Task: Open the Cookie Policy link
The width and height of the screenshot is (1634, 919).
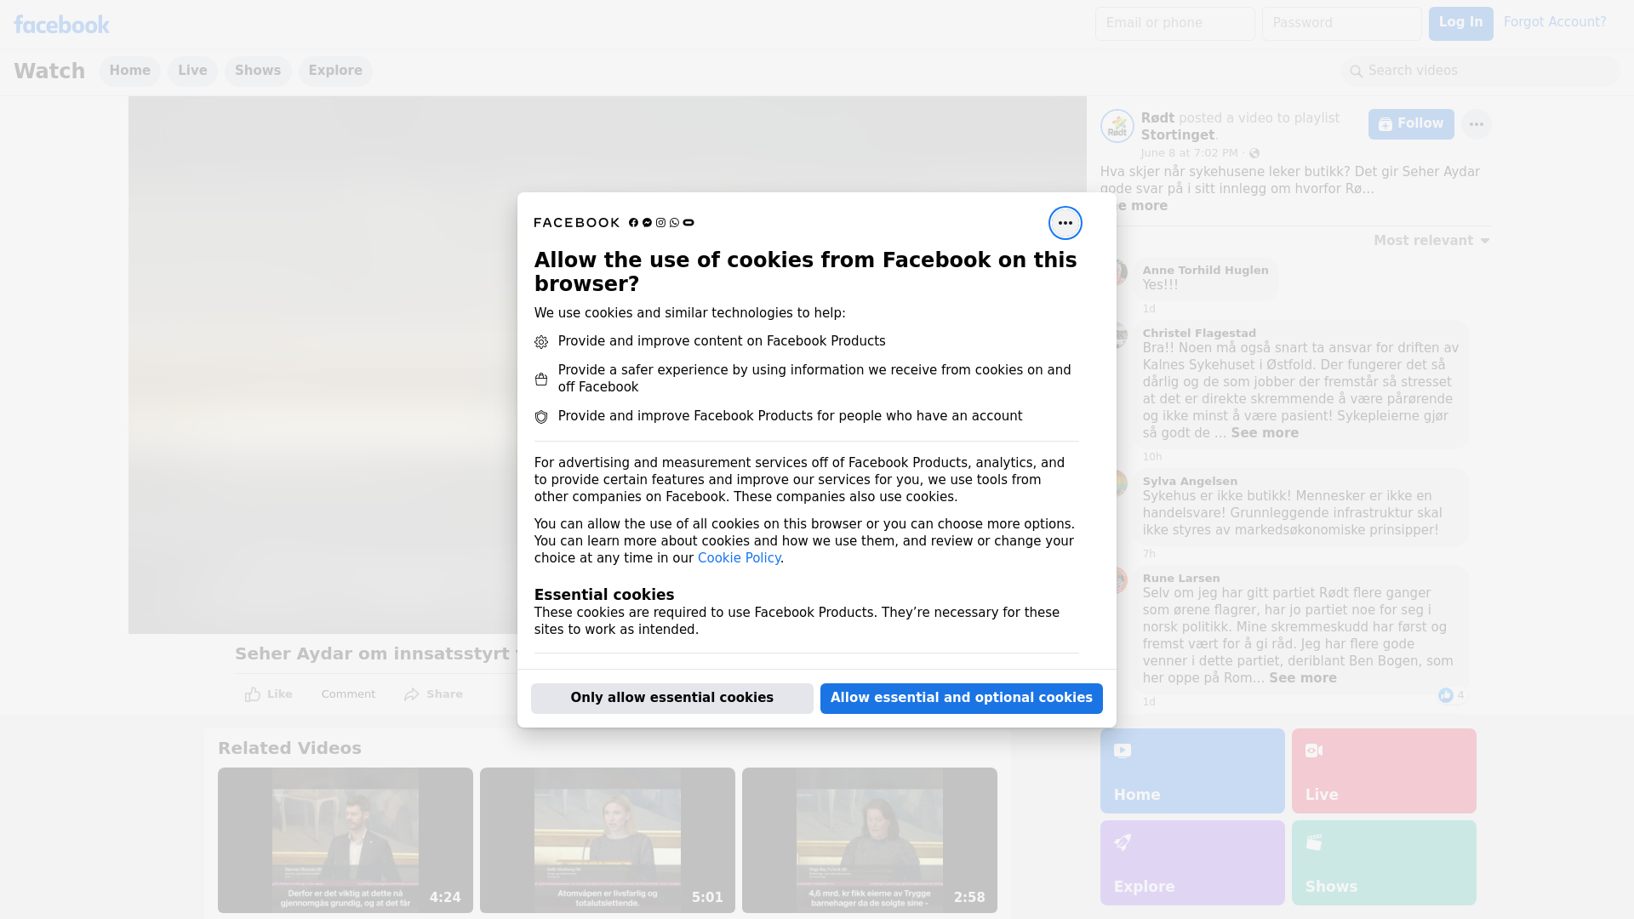Action: [739, 558]
